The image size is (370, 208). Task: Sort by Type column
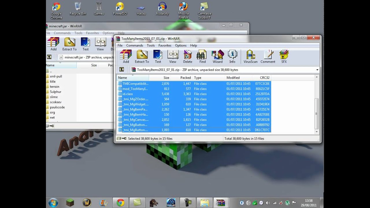click(x=209, y=78)
